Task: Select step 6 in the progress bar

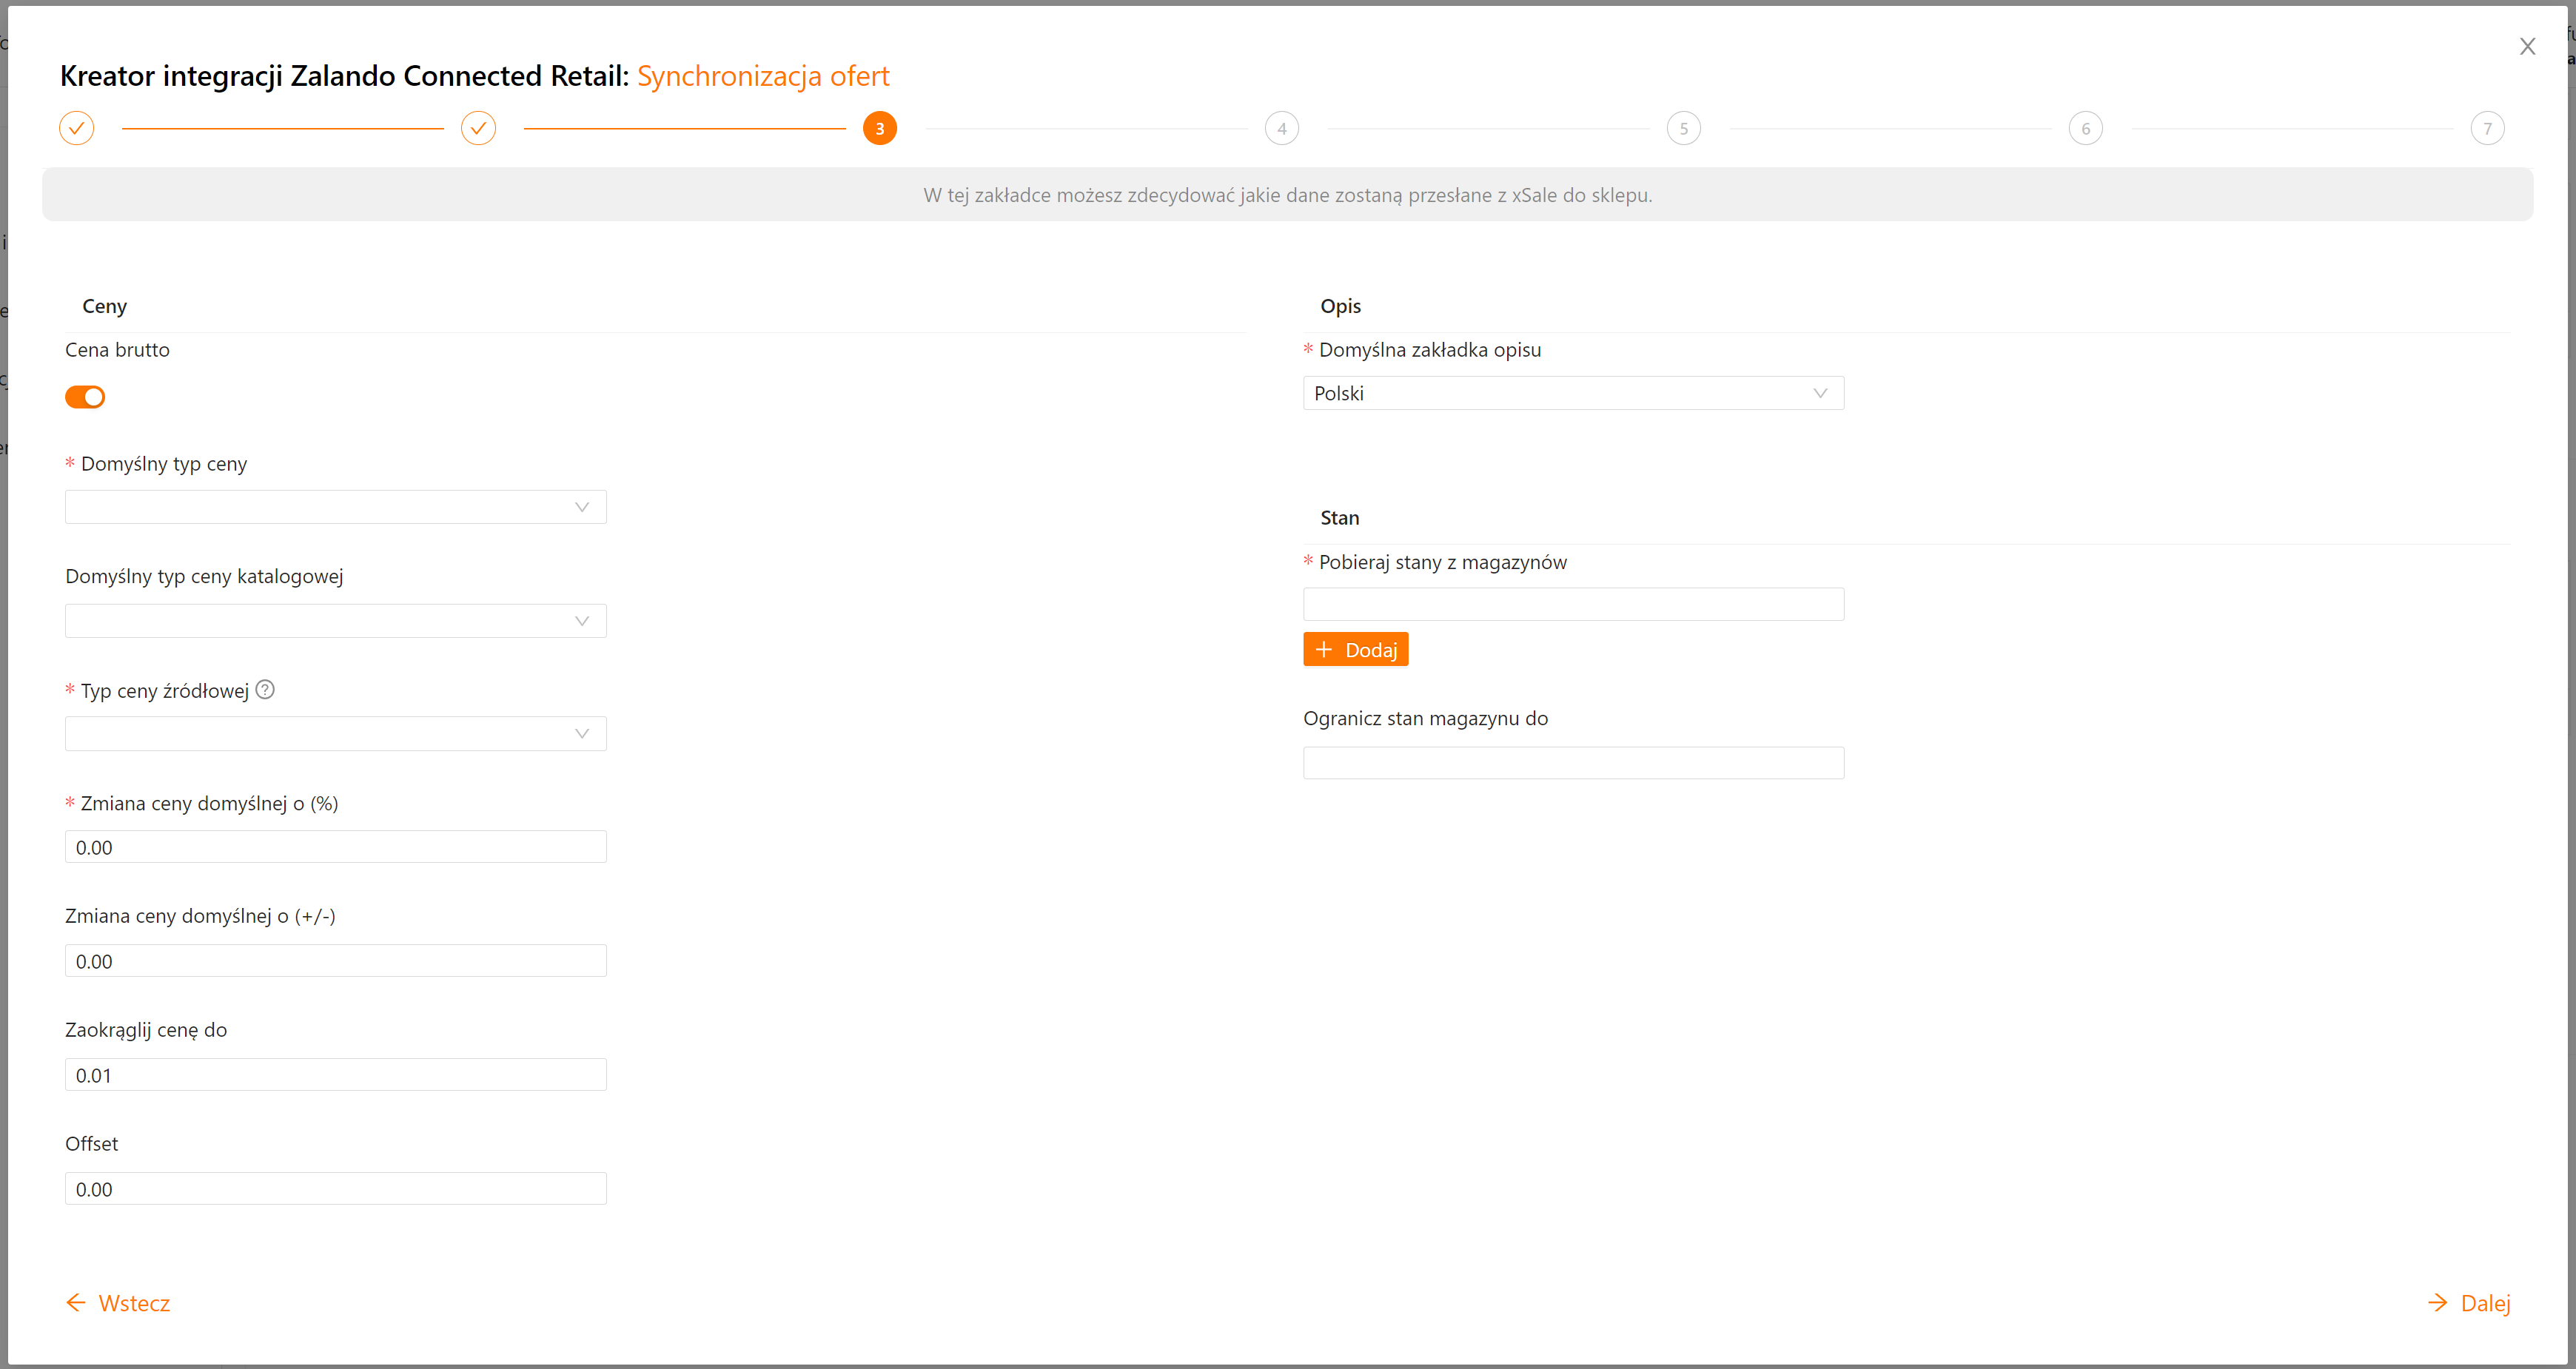Action: 2085,128
